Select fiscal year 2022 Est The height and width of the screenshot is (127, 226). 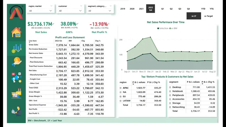151,9
